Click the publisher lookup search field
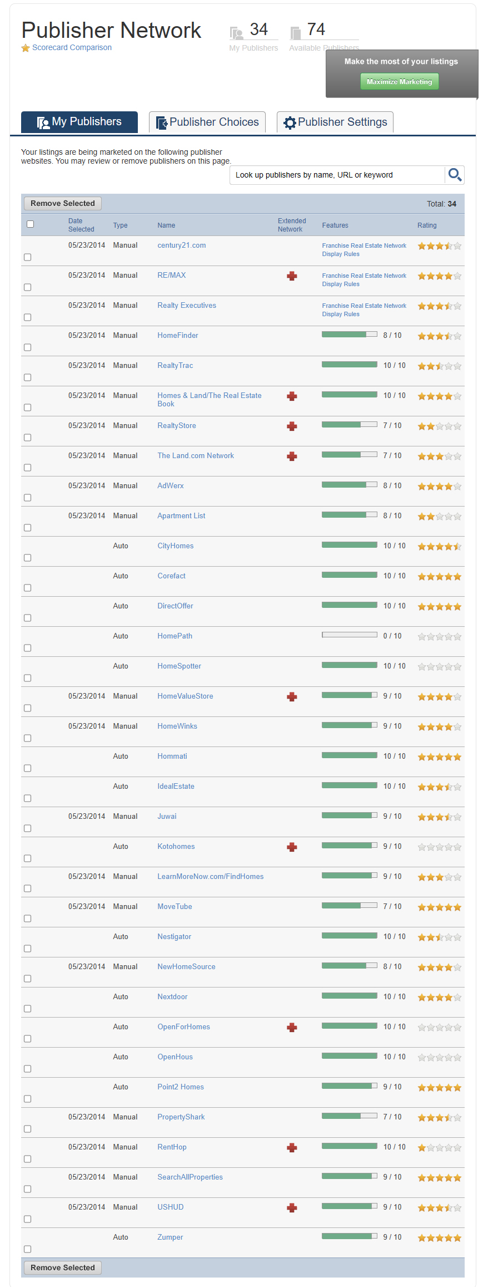The height and width of the screenshot is (1287, 488). coord(337,175)
